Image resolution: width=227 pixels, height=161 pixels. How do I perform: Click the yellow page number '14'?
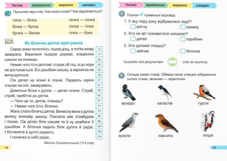click(x=6, y=148)
